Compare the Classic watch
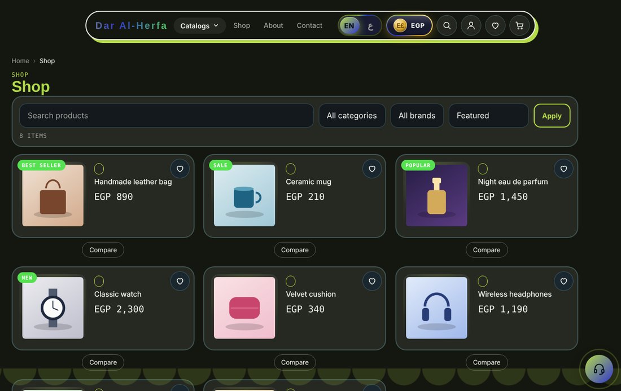The height and width of the screenshot is (391, 621). coord(103,362)
